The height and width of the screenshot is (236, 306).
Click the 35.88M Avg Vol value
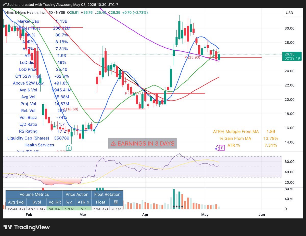tap(62, 97)
